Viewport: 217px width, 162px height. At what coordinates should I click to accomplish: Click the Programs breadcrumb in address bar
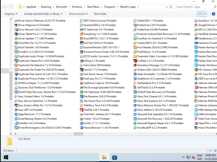(110, 7)
